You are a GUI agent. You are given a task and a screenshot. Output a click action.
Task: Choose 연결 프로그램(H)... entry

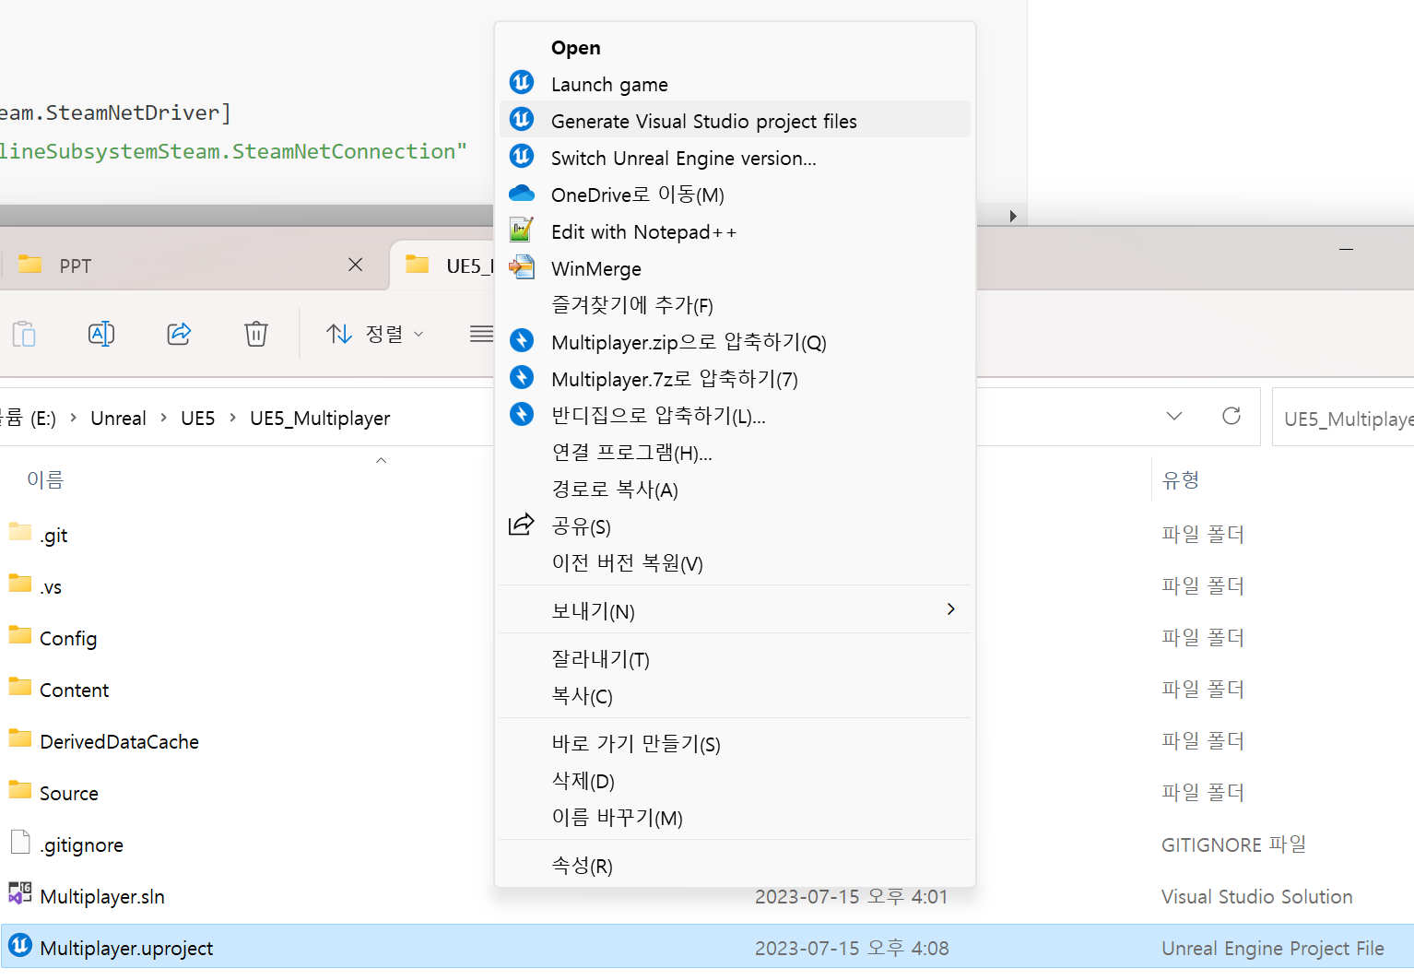735,453
